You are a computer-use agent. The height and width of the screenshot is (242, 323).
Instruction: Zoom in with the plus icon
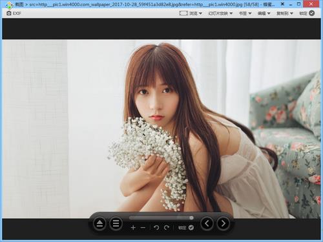click(133, 228)
